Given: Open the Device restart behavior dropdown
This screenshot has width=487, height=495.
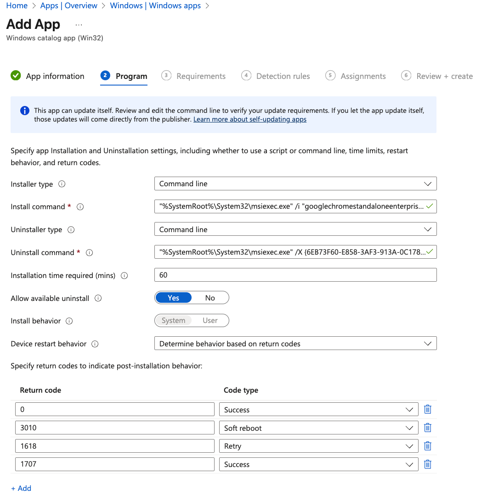Looking at the screenshot, I should coord(295,344).
